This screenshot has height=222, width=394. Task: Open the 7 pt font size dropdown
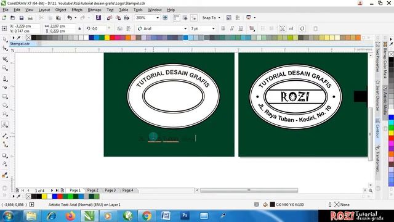point(214,29)
